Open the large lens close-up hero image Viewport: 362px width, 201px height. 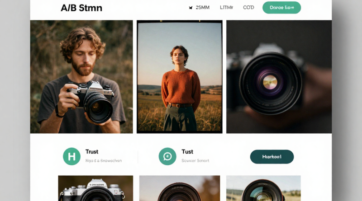point(279,77)
